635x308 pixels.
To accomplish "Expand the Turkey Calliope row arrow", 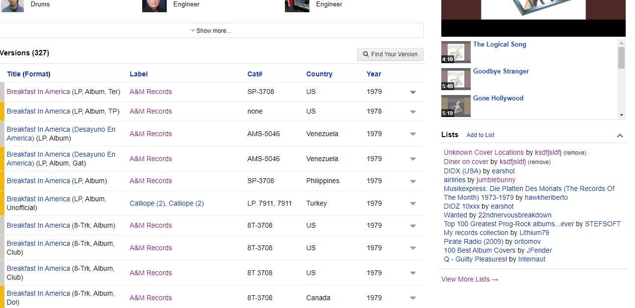I will (x=413, y=204).
